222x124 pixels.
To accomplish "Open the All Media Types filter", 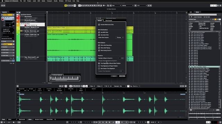I will click(200, 19).
